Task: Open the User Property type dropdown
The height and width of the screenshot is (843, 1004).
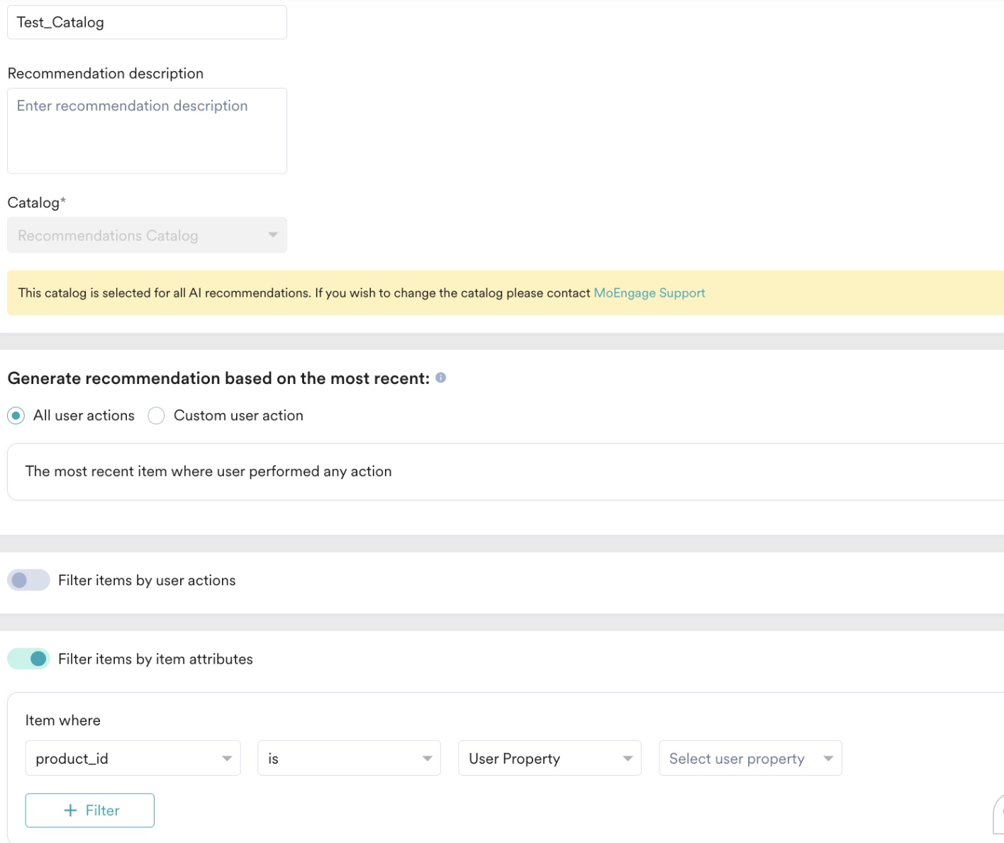Action: tap(550, 758)
